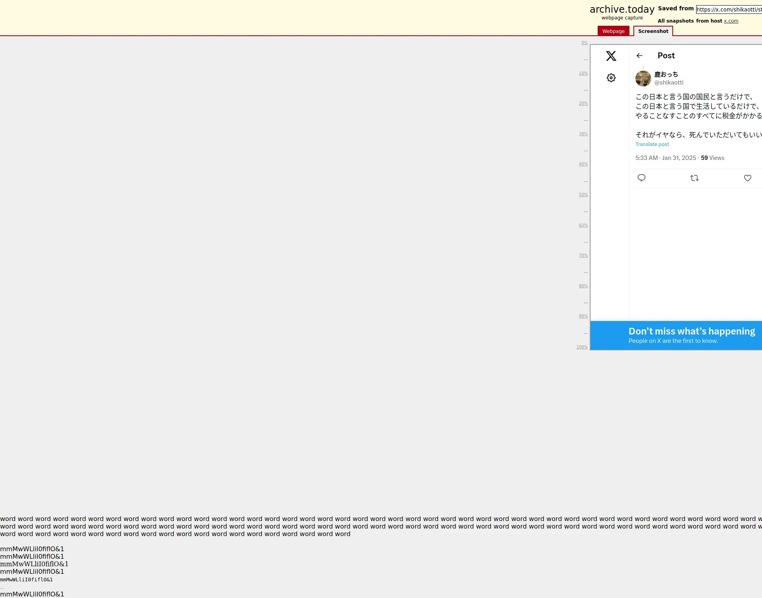Open the shikaotti profile avatar

tap(643, 79)
